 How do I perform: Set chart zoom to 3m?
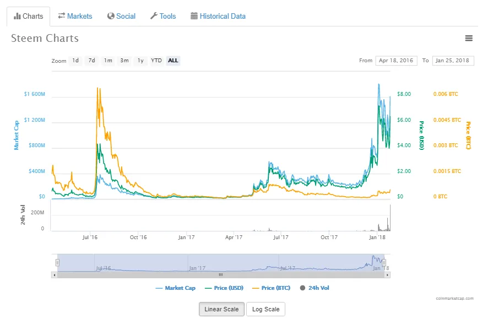pyautogui.click(x=124, y=61)
